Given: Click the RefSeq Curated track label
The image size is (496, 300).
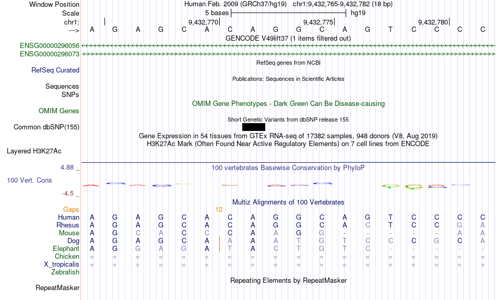Looking at the screenshot, I should coord(55,70).
